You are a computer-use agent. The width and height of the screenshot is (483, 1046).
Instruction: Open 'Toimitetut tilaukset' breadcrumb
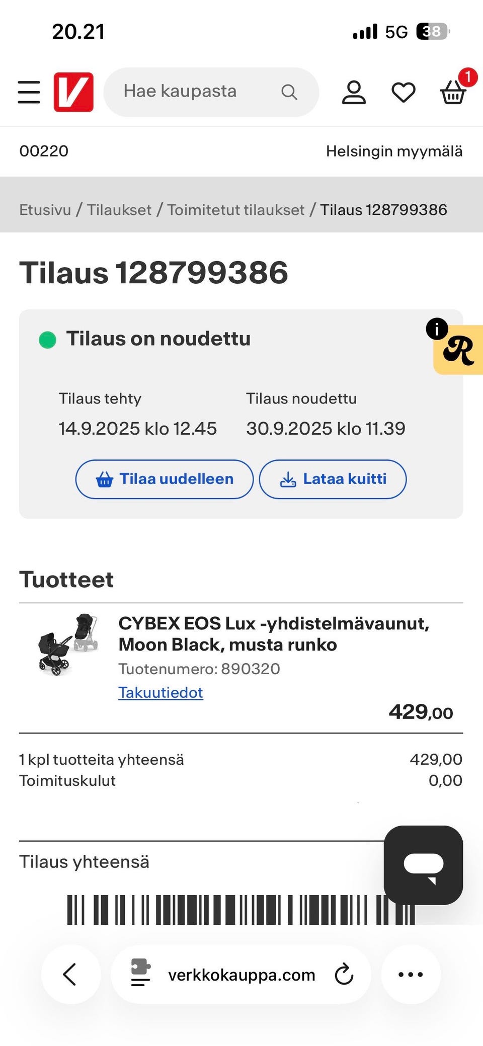click(235, 210)
